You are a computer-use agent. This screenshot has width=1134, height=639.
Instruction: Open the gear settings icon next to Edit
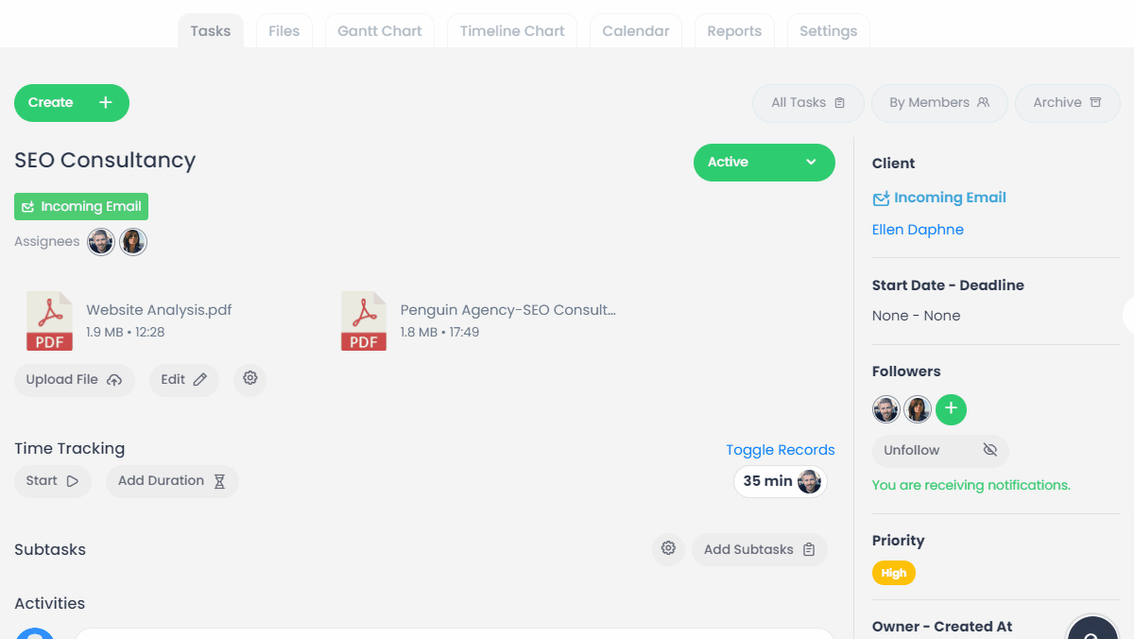[x=249, y=379]
